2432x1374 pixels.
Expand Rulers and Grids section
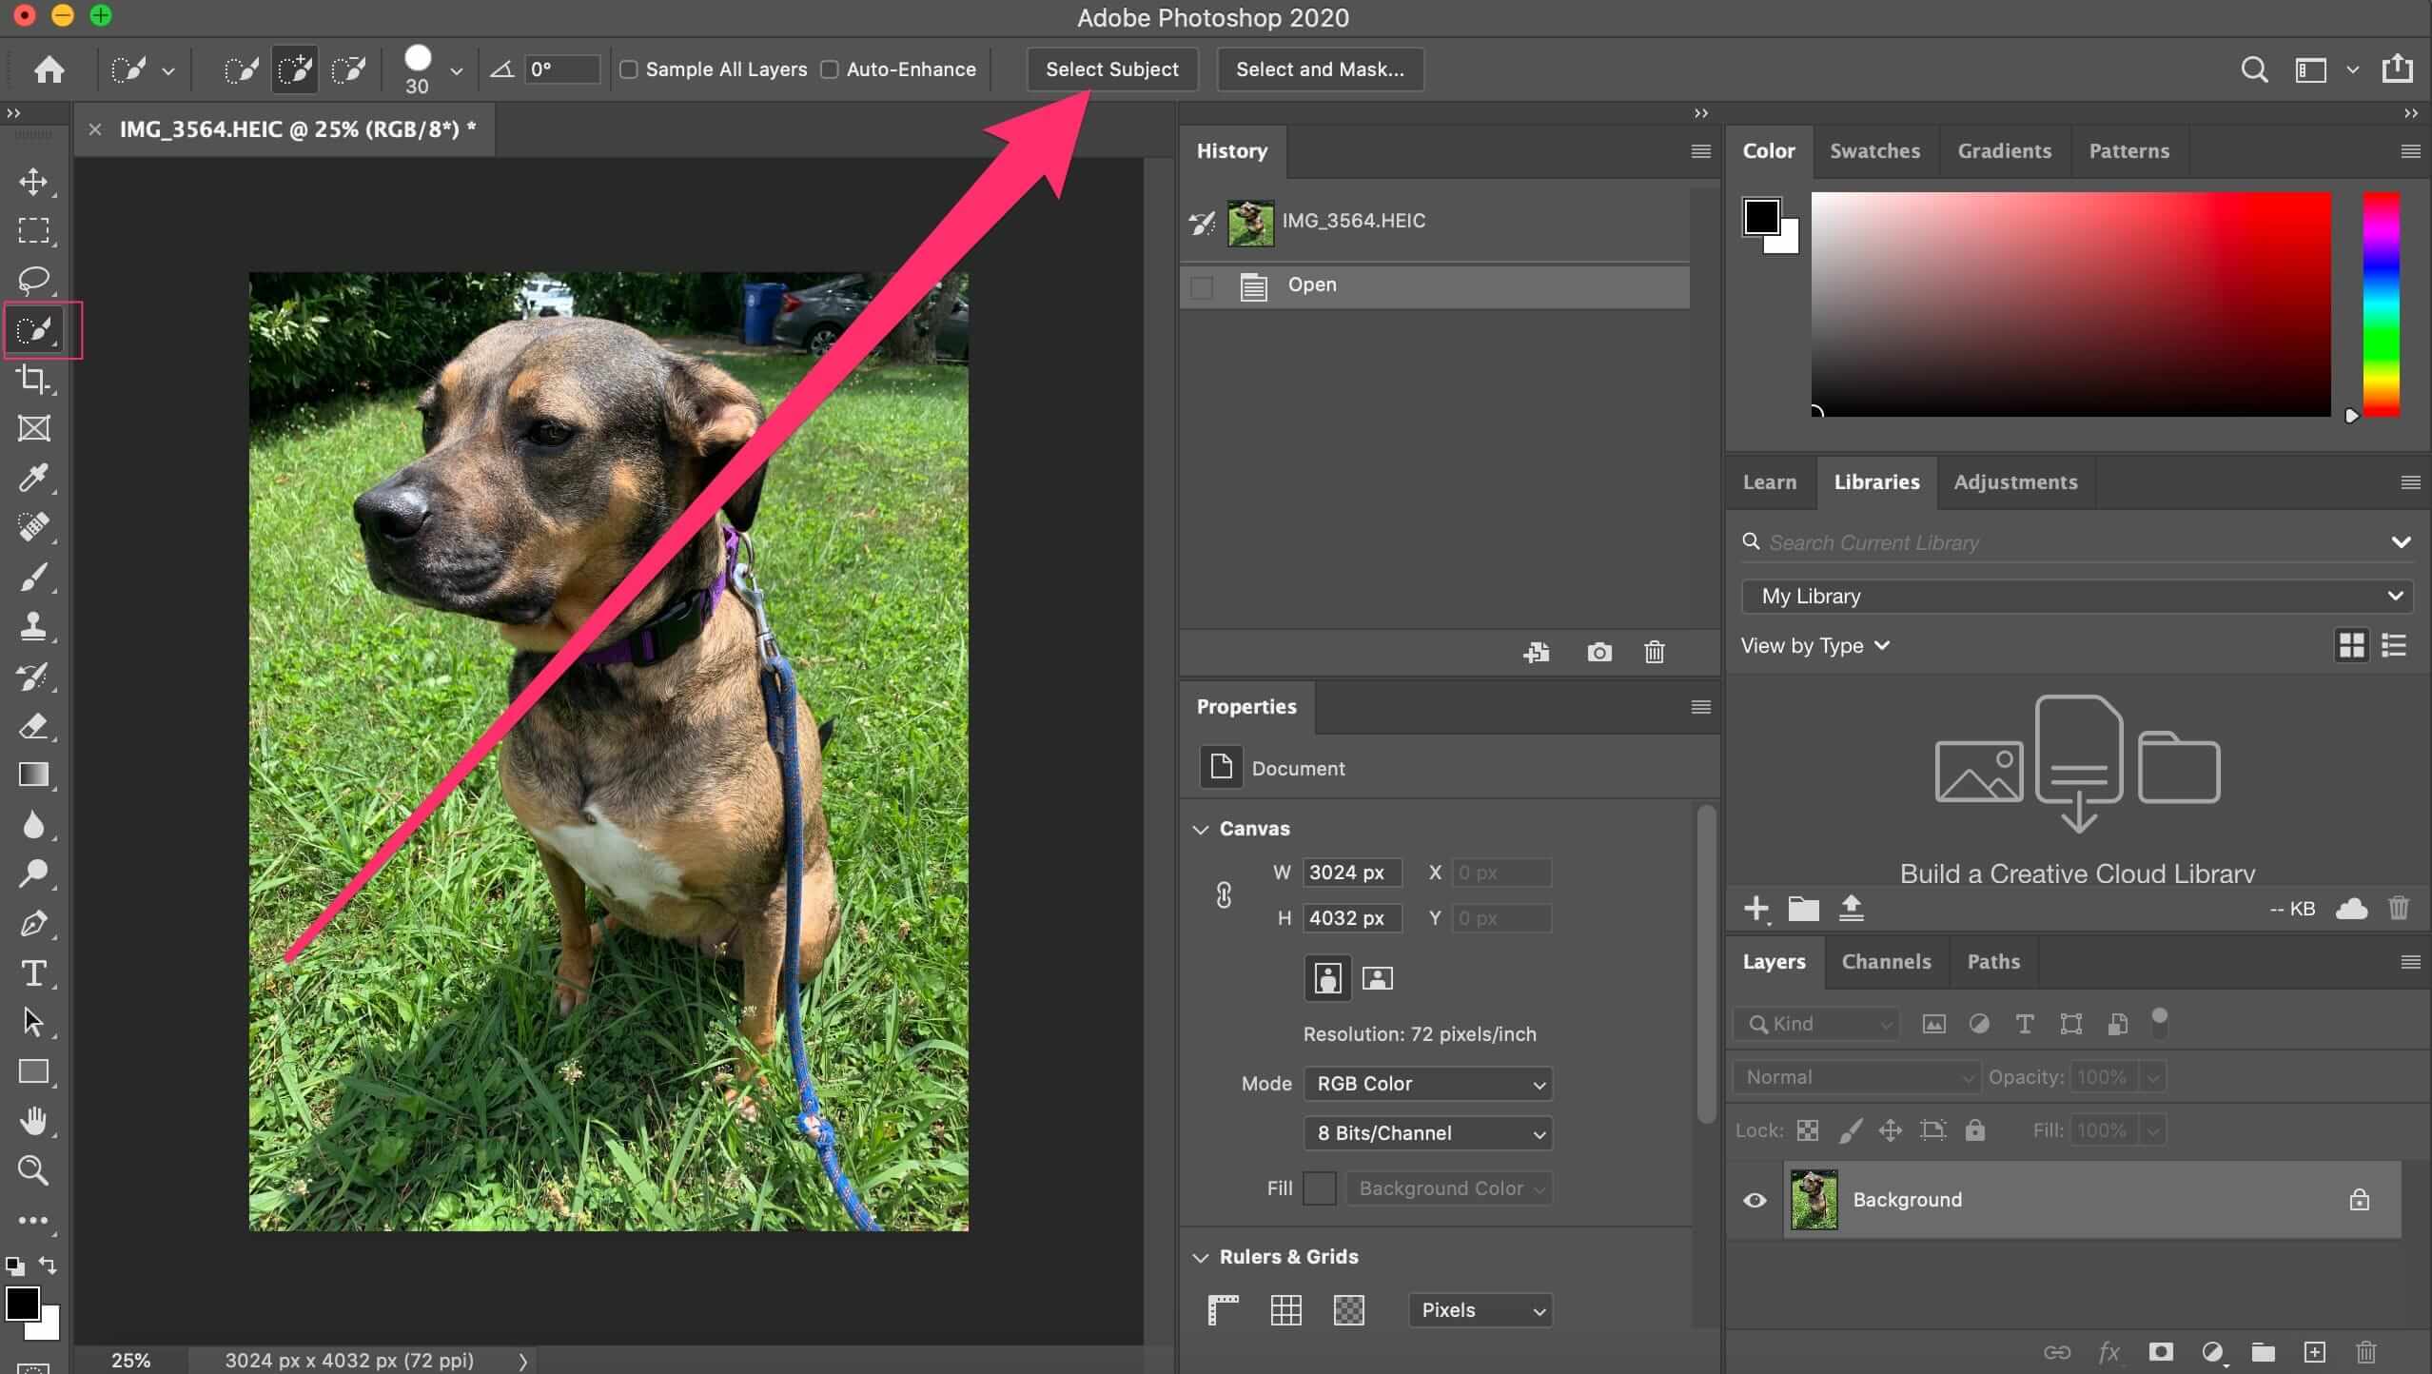pos(1201,1255)
